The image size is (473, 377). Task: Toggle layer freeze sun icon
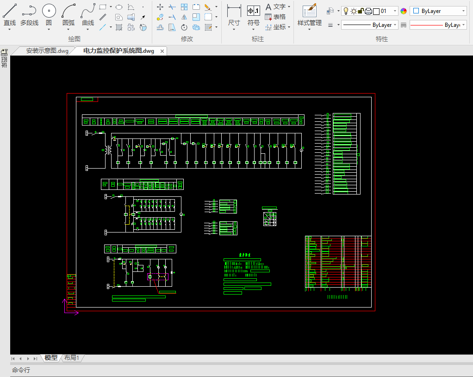[x=354, y=11]
